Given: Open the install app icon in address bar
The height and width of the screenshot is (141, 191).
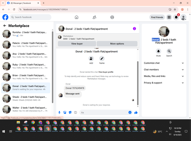Looking at the screenshot, I should pos(170,10).
